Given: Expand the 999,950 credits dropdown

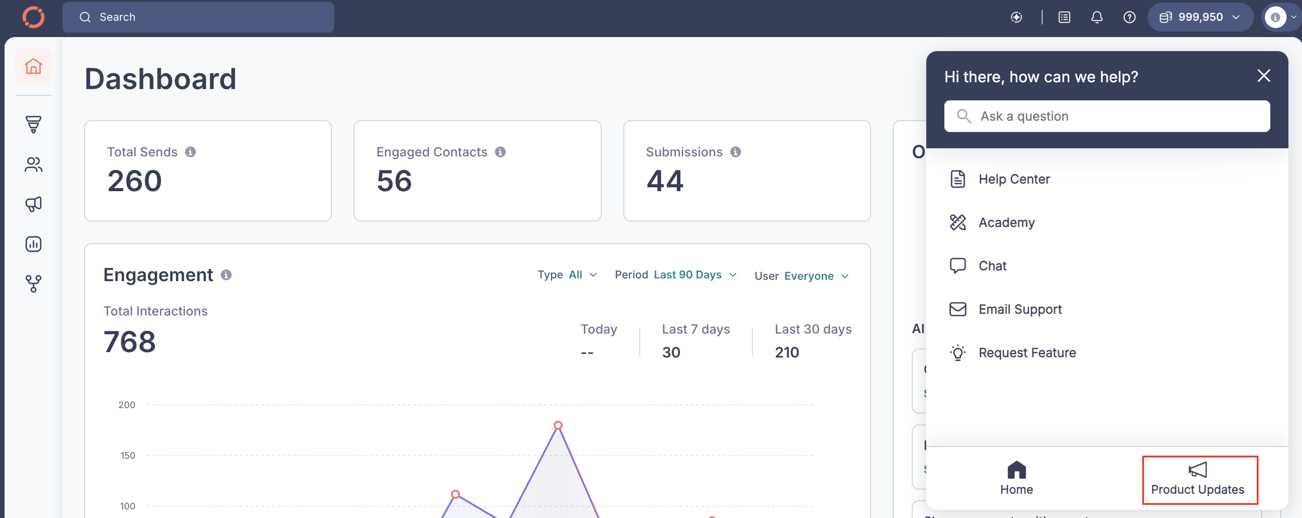Looking at the screenshot, I should [1201, 17].
